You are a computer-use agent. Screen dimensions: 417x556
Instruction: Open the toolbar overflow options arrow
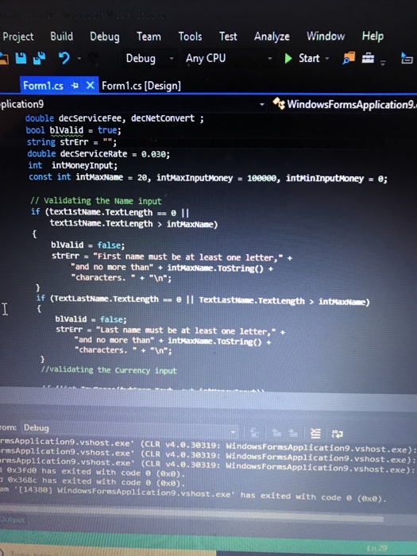383,63
